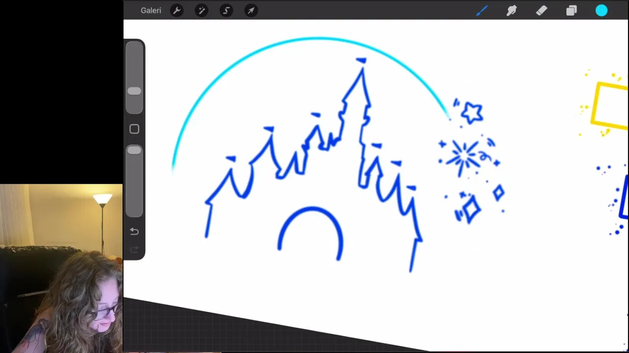Tap the dimmed redo arrow in sidebar
The height and width of the screenshot is (353, 629).
[x=134, y=250]
